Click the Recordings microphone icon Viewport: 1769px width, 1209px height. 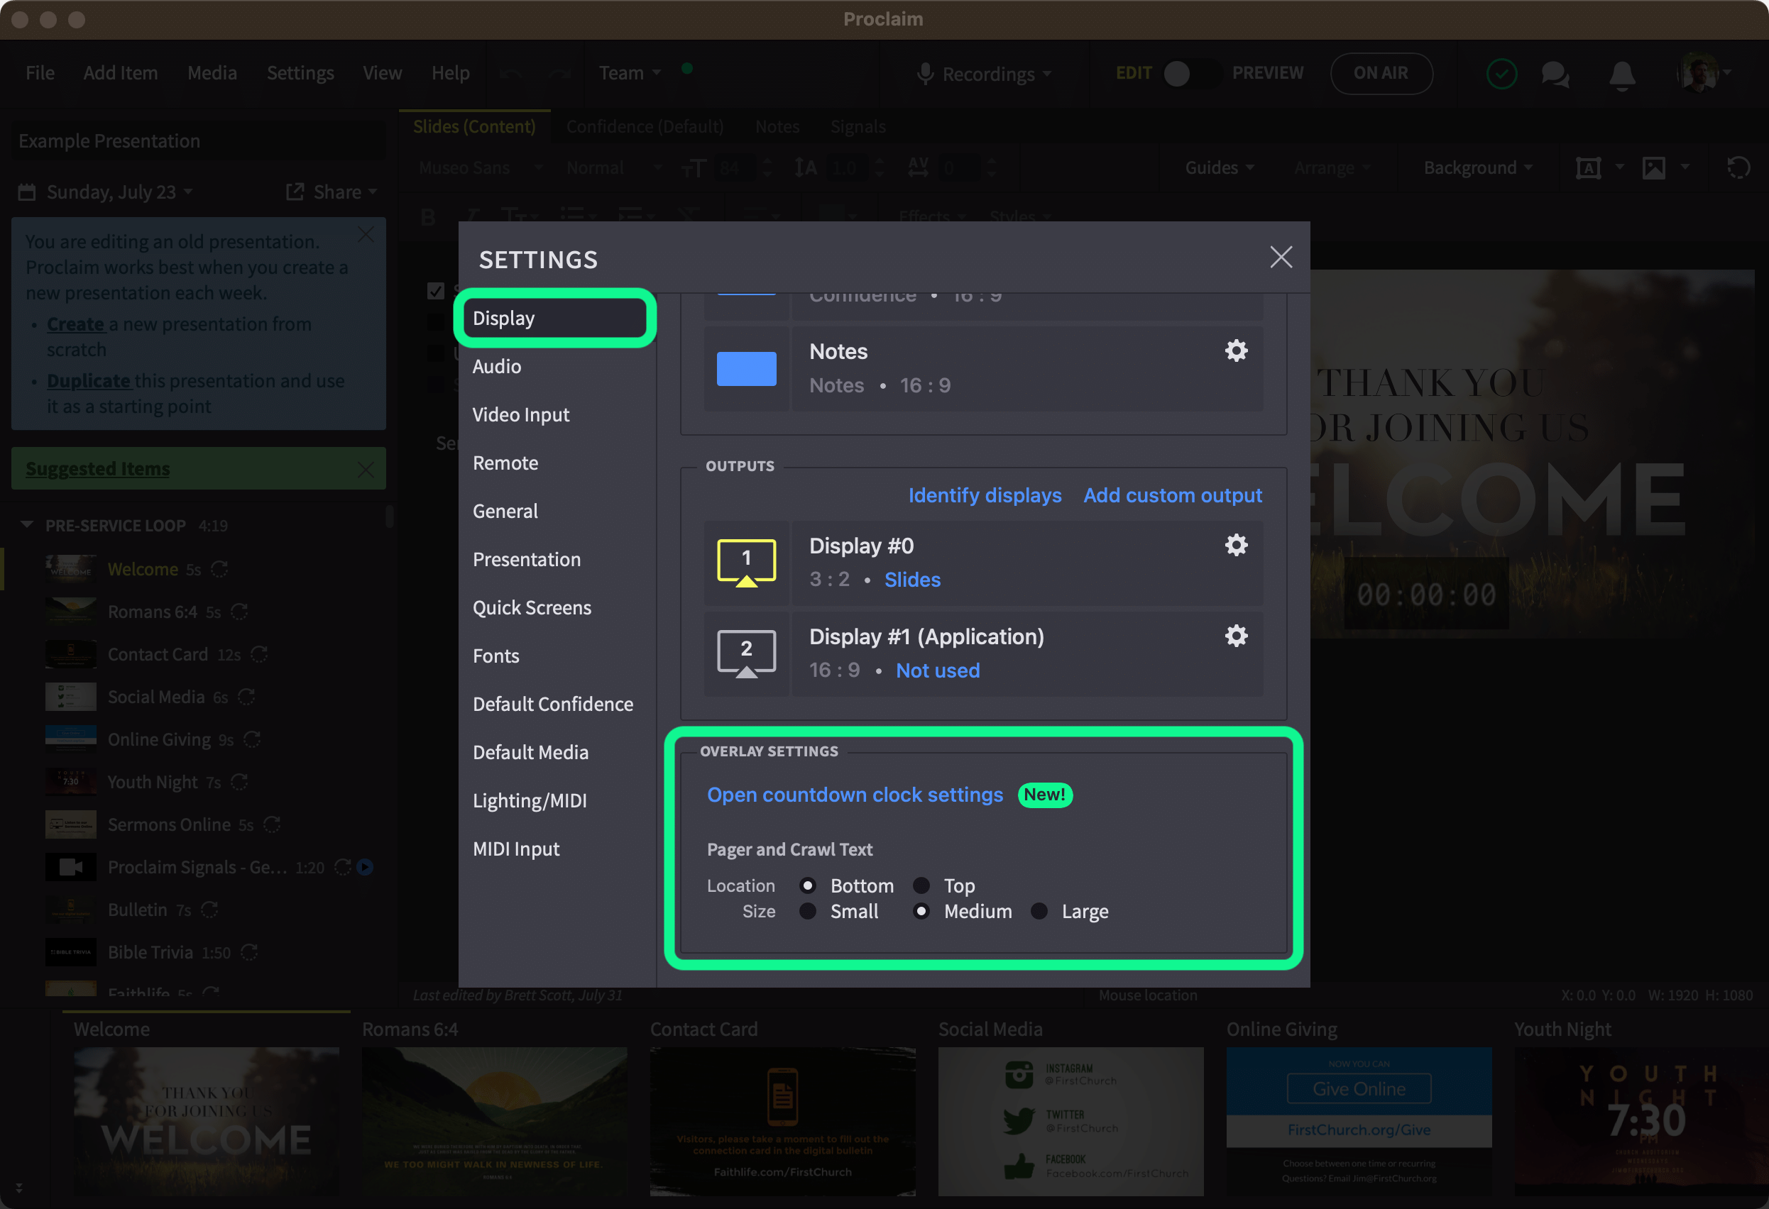(x=925, y=74)
